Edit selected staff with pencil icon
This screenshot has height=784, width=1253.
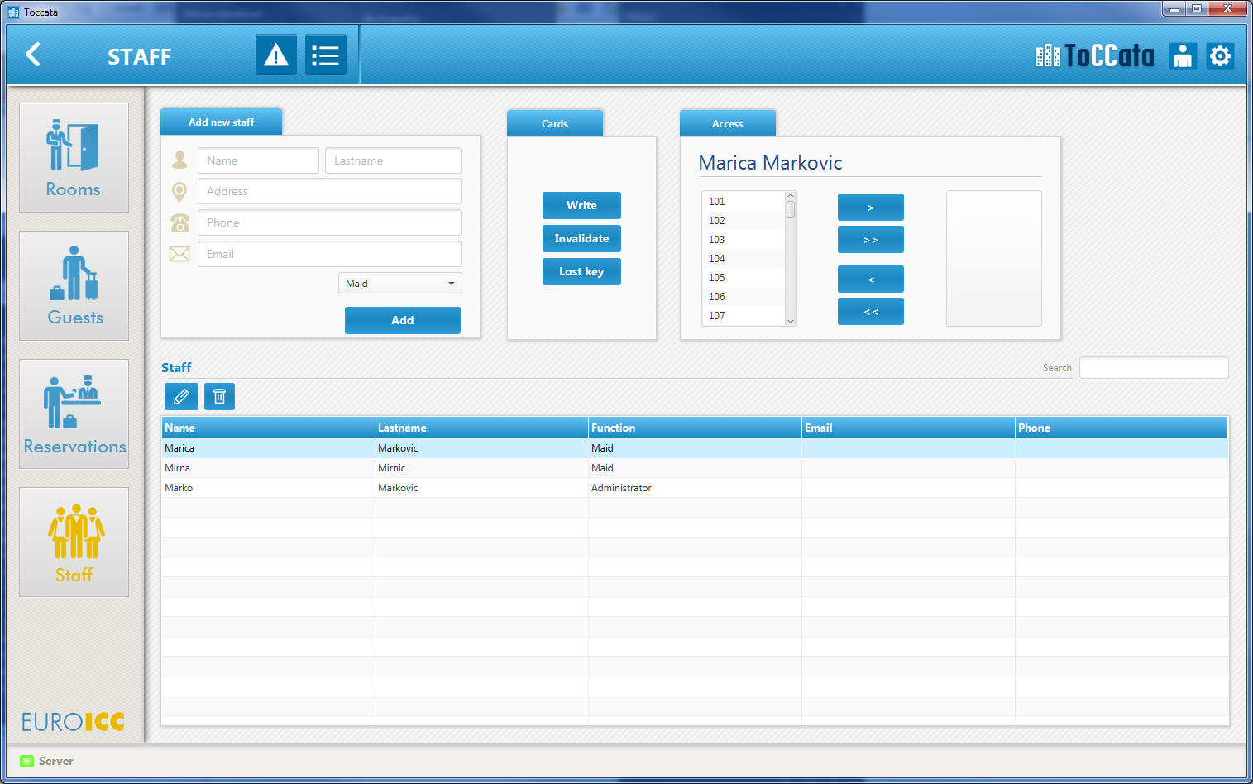tap(181, 397)
